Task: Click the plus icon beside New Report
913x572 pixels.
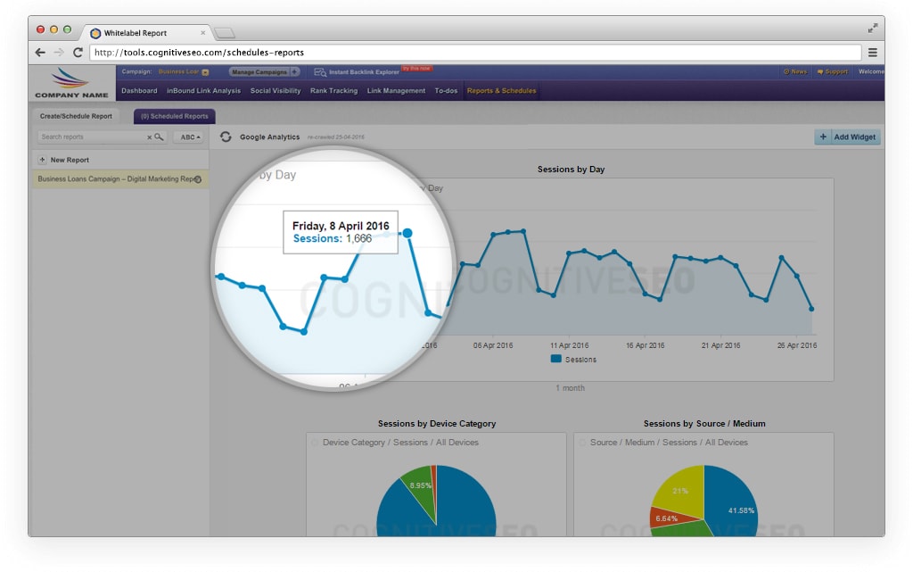Action: [42, 160]
